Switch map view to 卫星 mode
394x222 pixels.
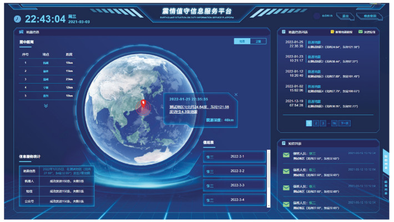click(x=257, y=41)
